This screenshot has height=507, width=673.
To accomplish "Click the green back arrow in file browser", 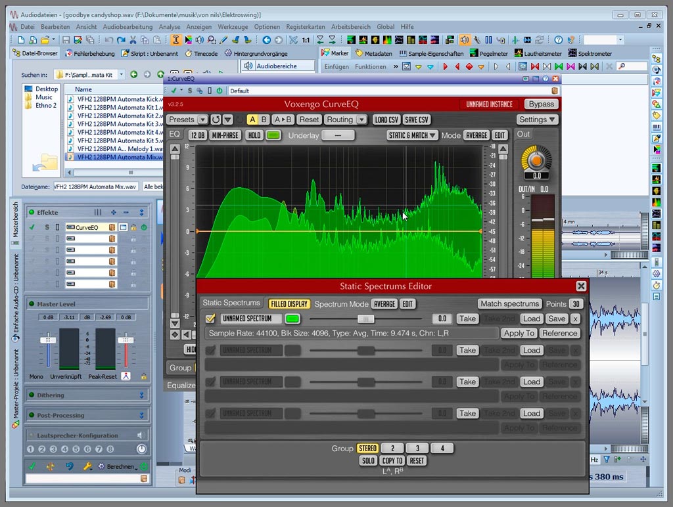I will coord(134,74).
